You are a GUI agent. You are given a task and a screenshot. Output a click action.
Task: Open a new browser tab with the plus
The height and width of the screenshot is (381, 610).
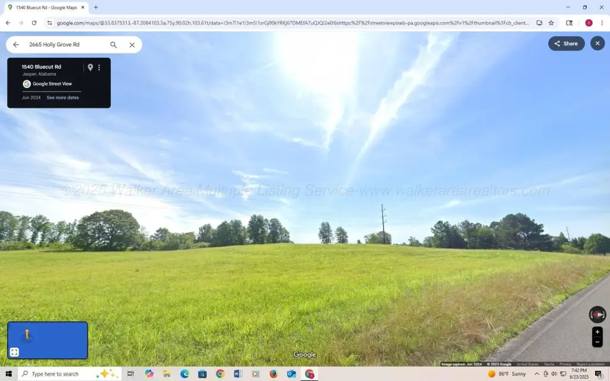coord(96,7)
